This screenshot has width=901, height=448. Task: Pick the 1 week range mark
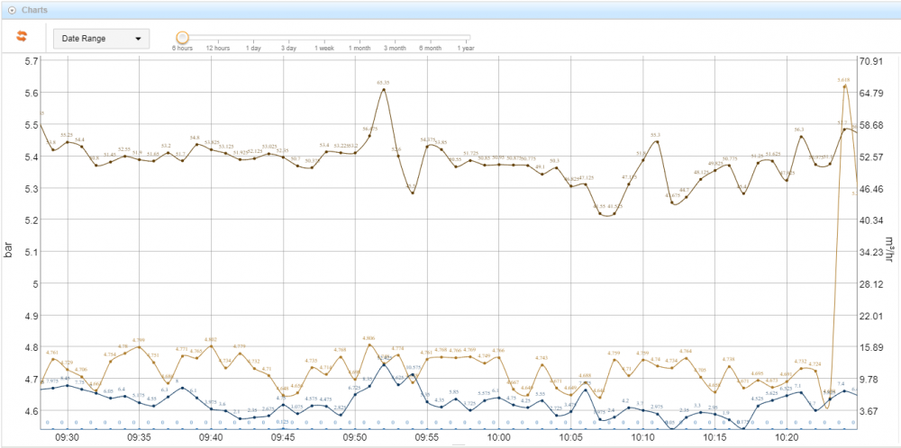tap(324, 48)
